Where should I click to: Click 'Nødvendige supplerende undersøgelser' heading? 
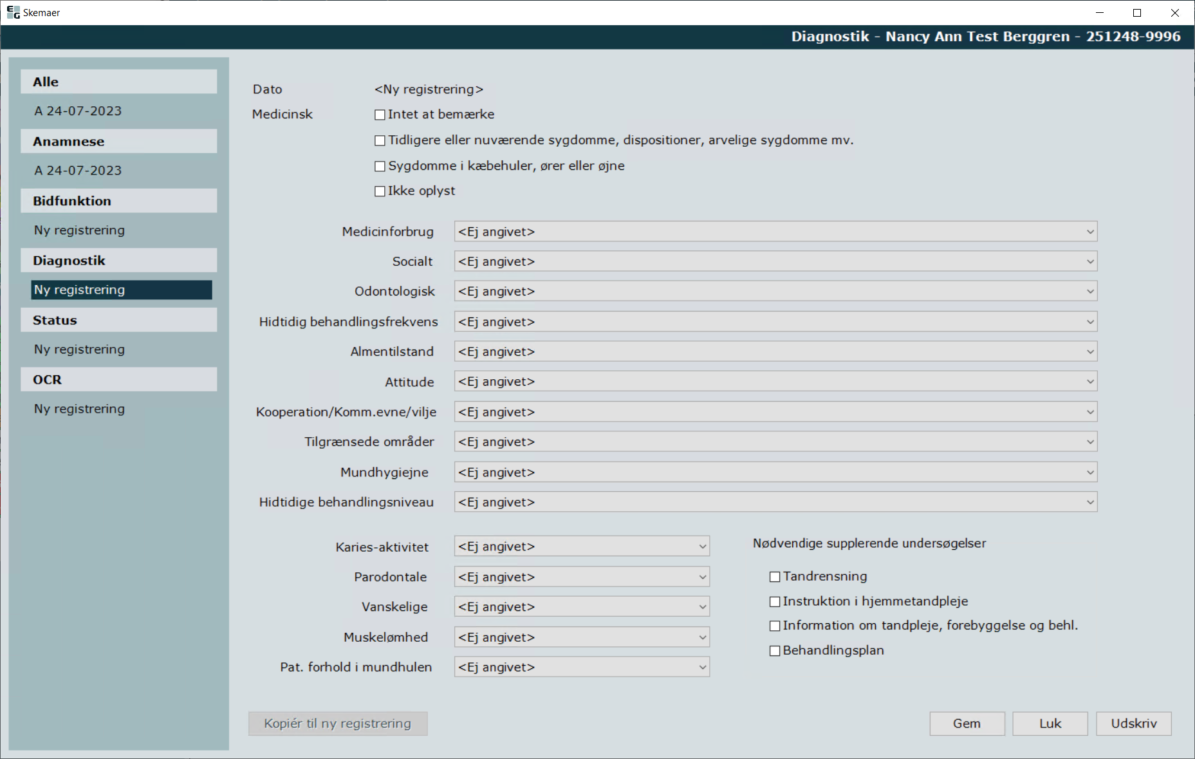coord(869,543)
